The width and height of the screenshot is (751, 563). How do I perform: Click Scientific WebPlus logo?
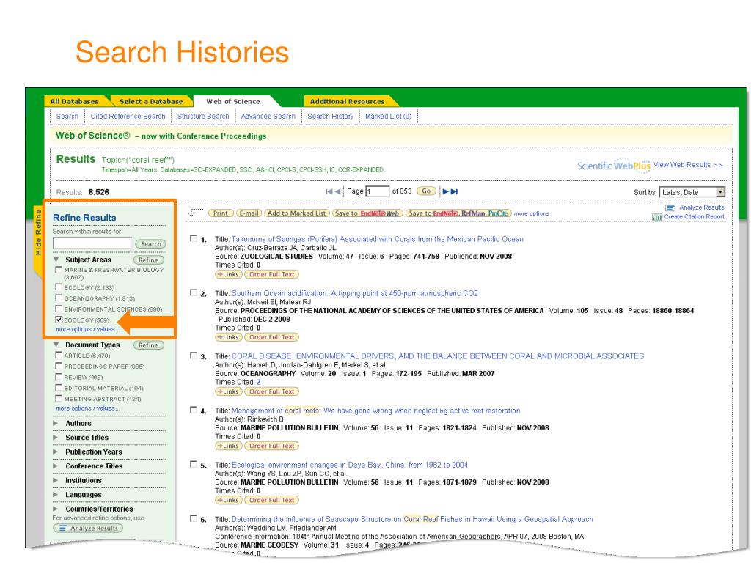tap(614, 165)
